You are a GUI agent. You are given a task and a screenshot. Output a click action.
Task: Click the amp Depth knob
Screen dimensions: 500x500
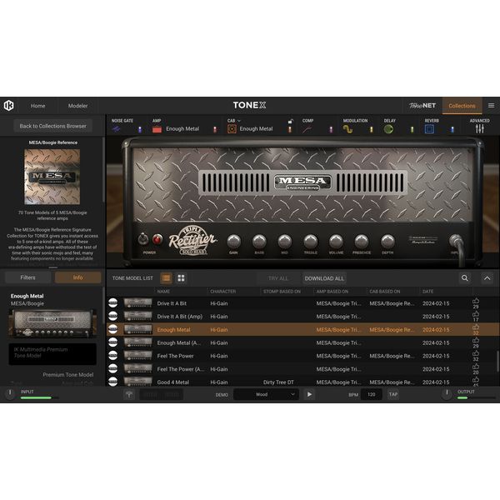(387, 242)
